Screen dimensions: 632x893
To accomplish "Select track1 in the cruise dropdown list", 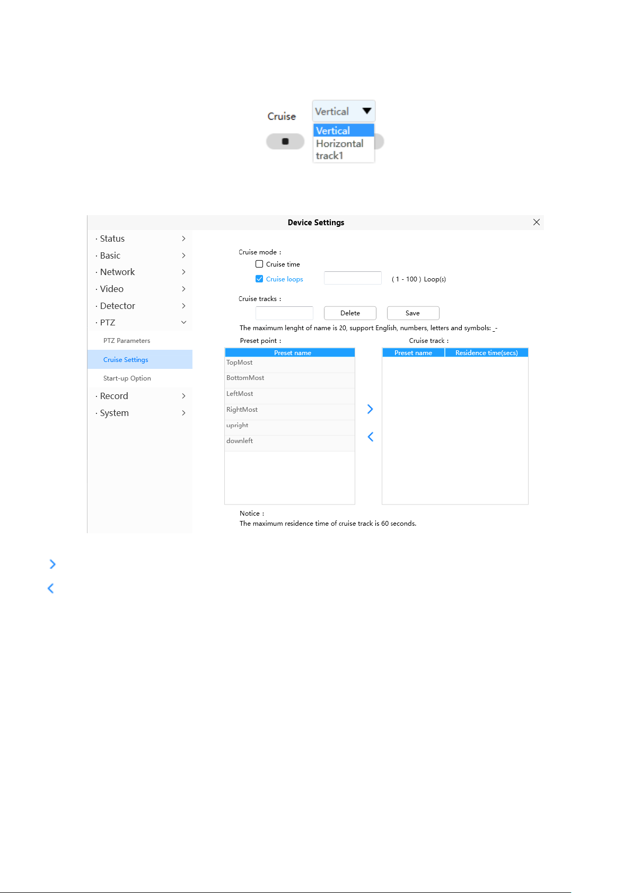I will click(344, 155).
